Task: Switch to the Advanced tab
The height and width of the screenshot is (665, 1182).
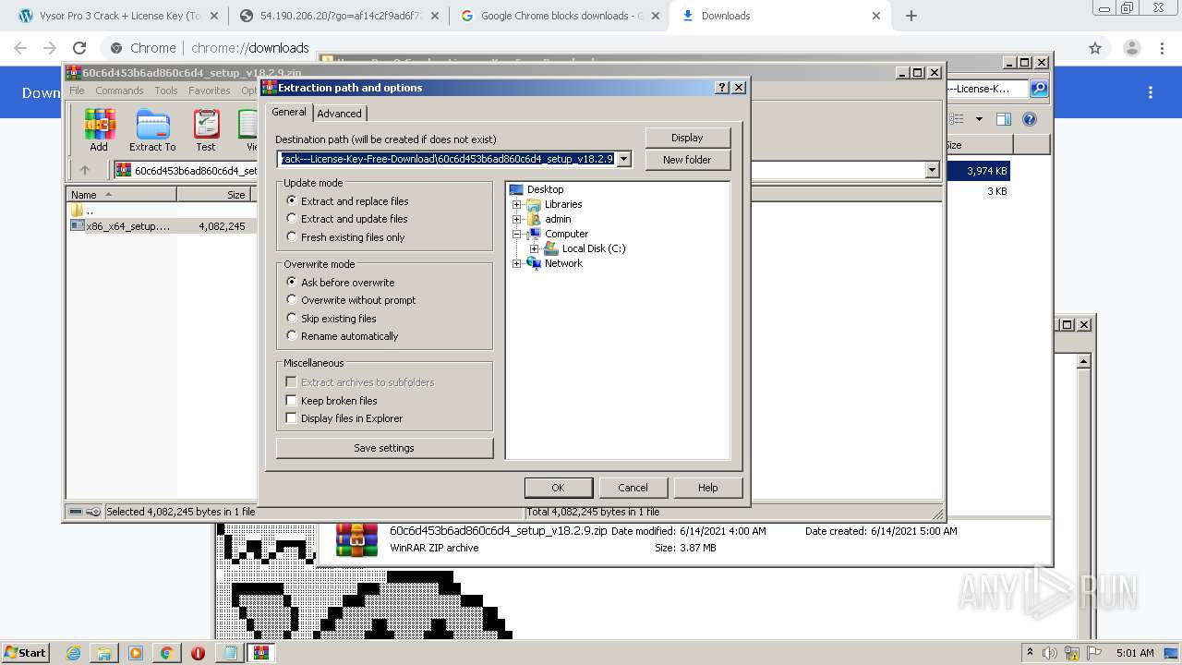Action: (340, 114)
